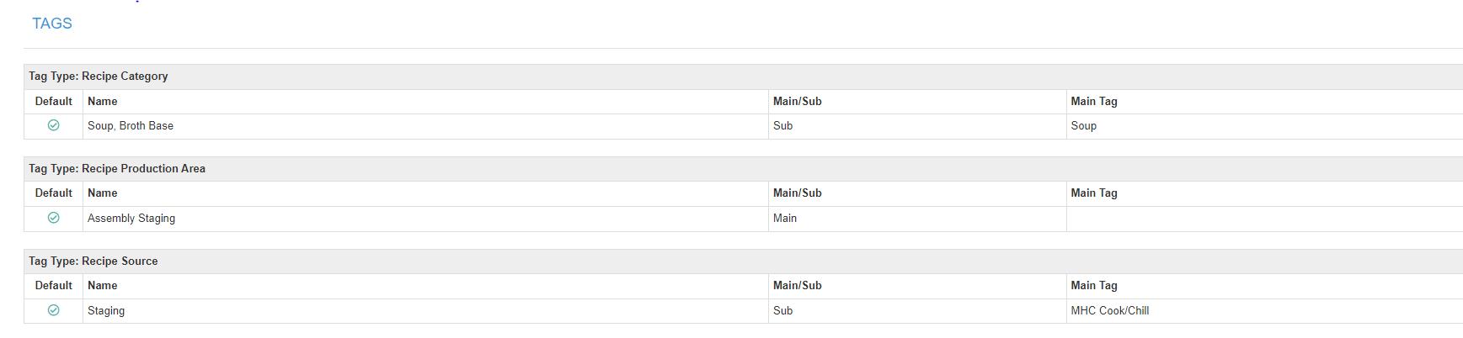Image resolution: width=1463 pixels, height=338 pixels.
Task: Select the Soup, Broth Base name cell
Action: (425, 126)
